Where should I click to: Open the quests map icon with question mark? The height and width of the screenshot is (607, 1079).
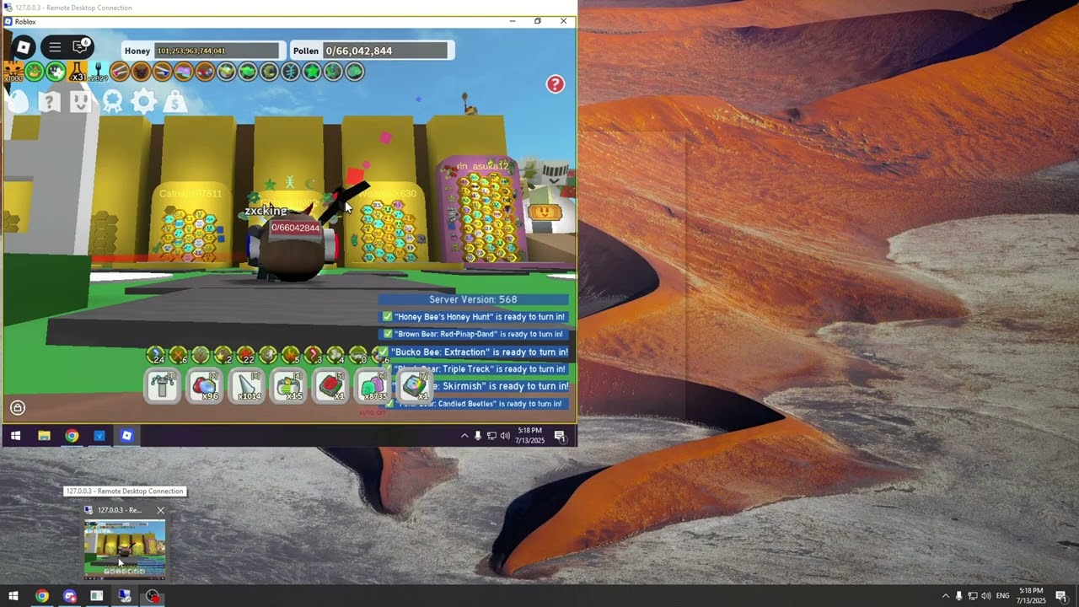[50, 102]
